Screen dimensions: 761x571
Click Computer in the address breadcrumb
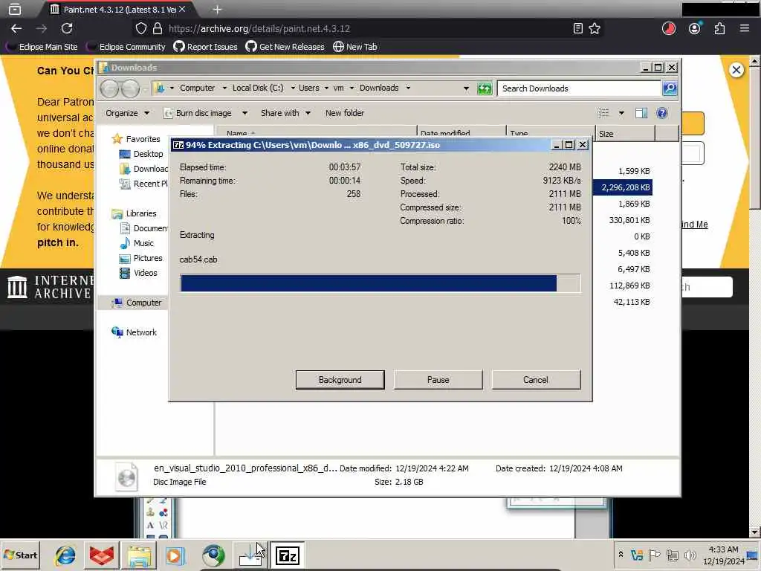[197, 88]
